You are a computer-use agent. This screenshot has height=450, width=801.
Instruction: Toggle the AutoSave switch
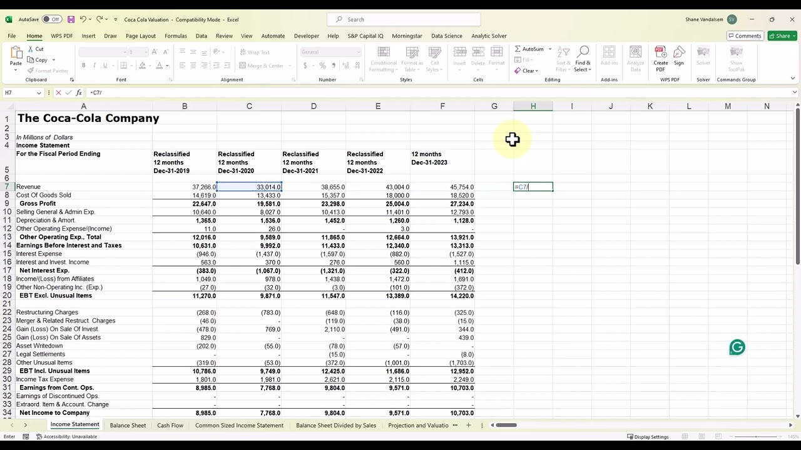click(51, 19)
